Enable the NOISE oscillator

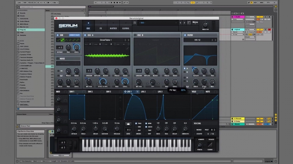58,59
